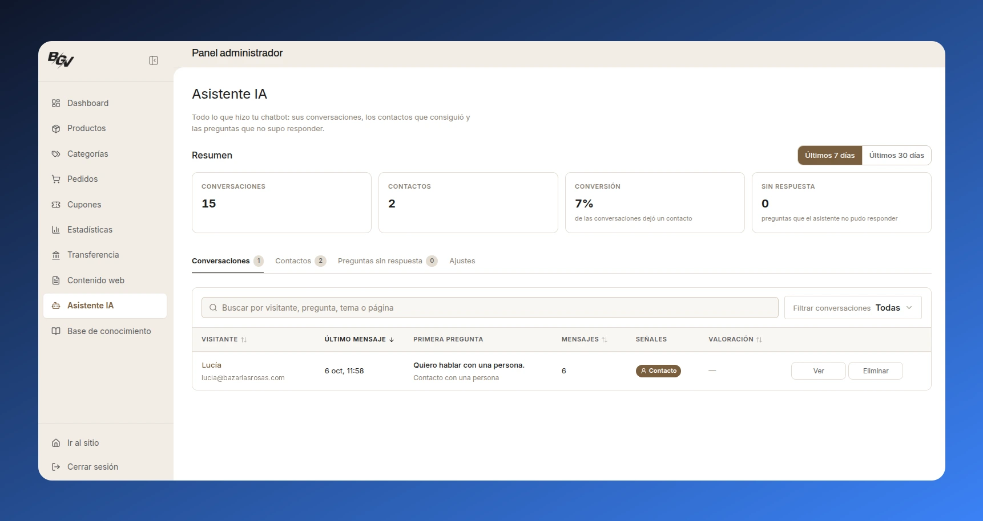Switch to the Contactos tab
Viewport: 983px width, 521px height.
click(x=300, y=261)
